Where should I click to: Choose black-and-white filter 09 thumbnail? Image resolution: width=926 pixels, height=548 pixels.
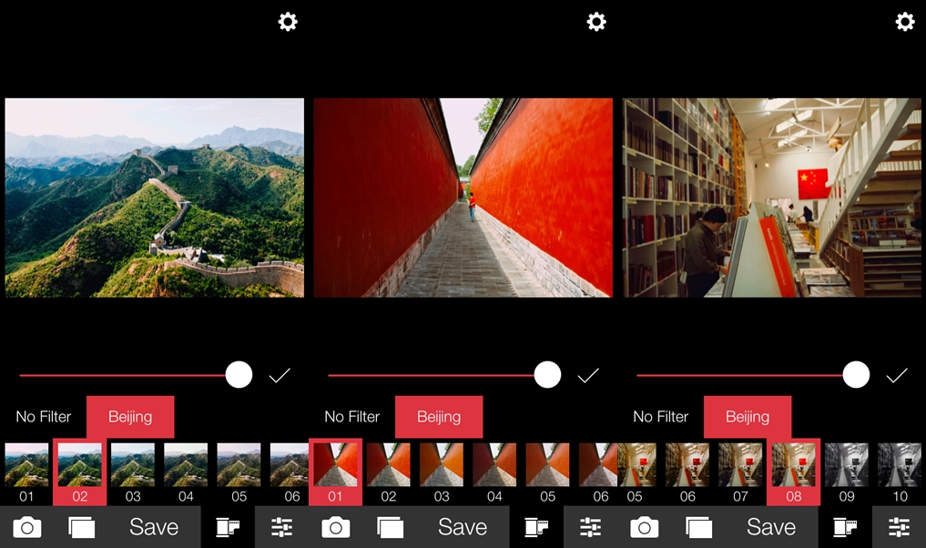tap(846, 472)
